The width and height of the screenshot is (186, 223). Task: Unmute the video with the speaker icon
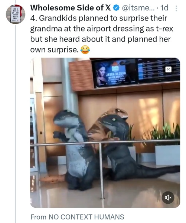[x=168, y=198]
